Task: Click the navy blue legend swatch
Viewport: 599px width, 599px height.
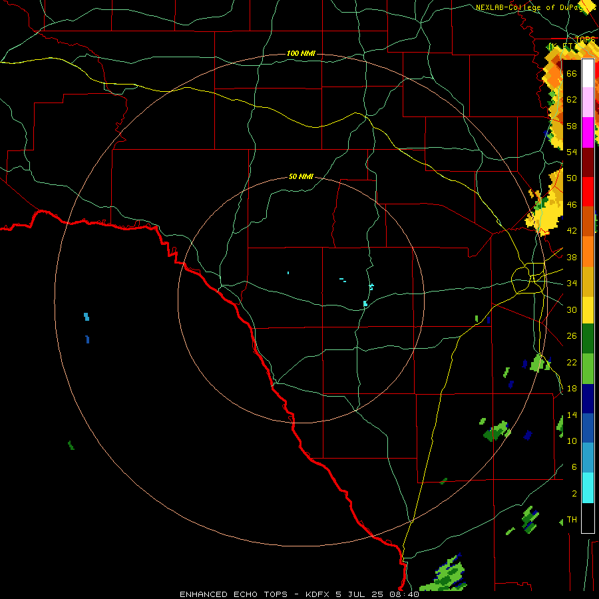Action: click(x=588, y=399)
